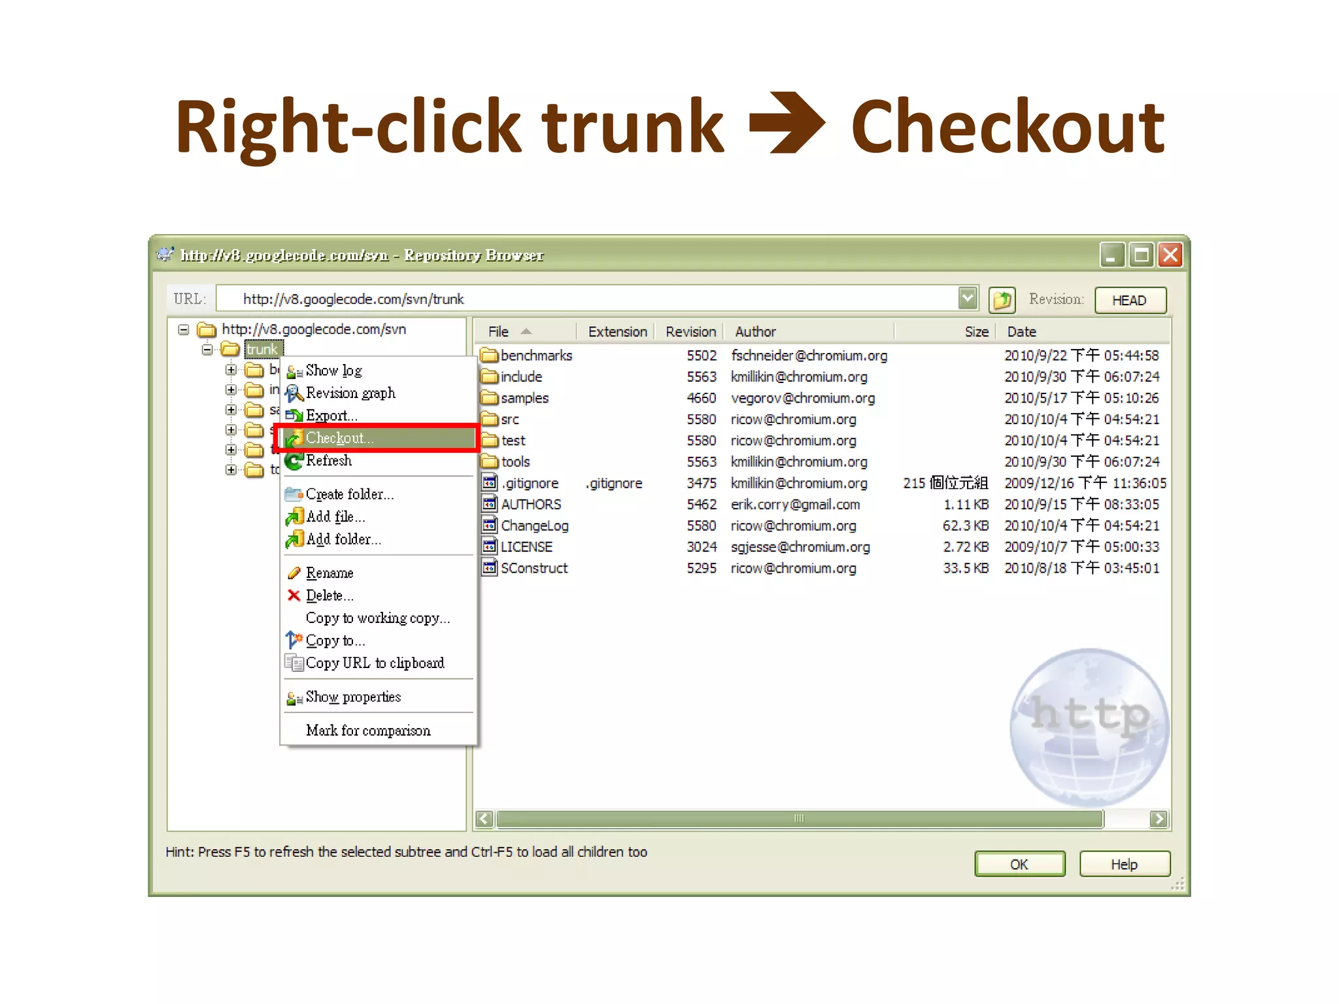Viewport: 1339px width, 1004px height.
Task: Click the Help button
Action: (1125, 864)
